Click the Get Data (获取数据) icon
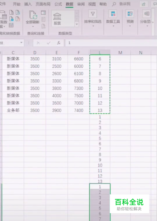Image resolution: width=157 pixels, height=221 pixels. tap(4, 15)
